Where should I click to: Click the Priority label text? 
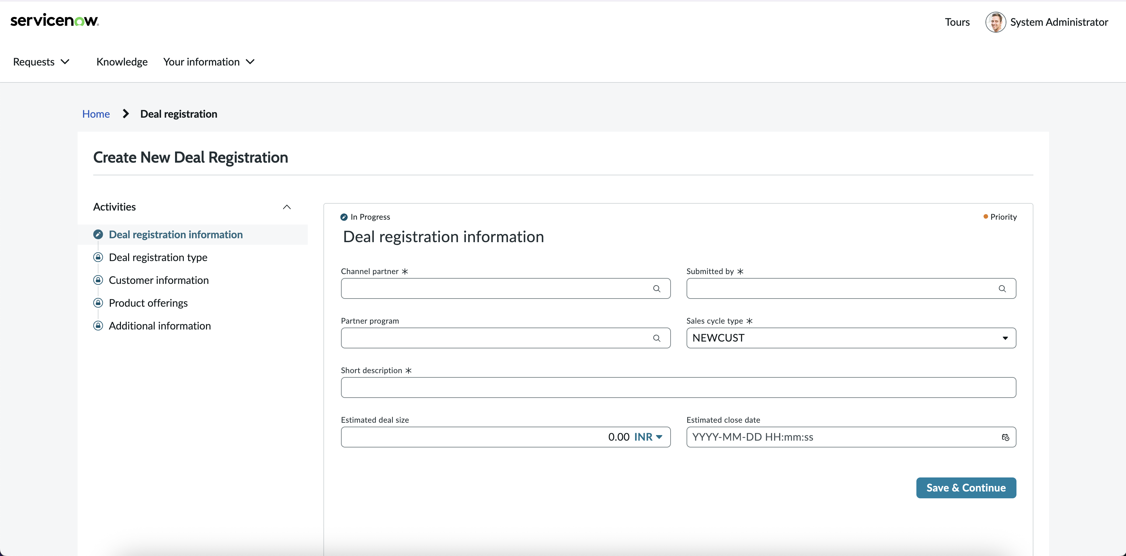pyautogui.click(x=1004, y=217)
